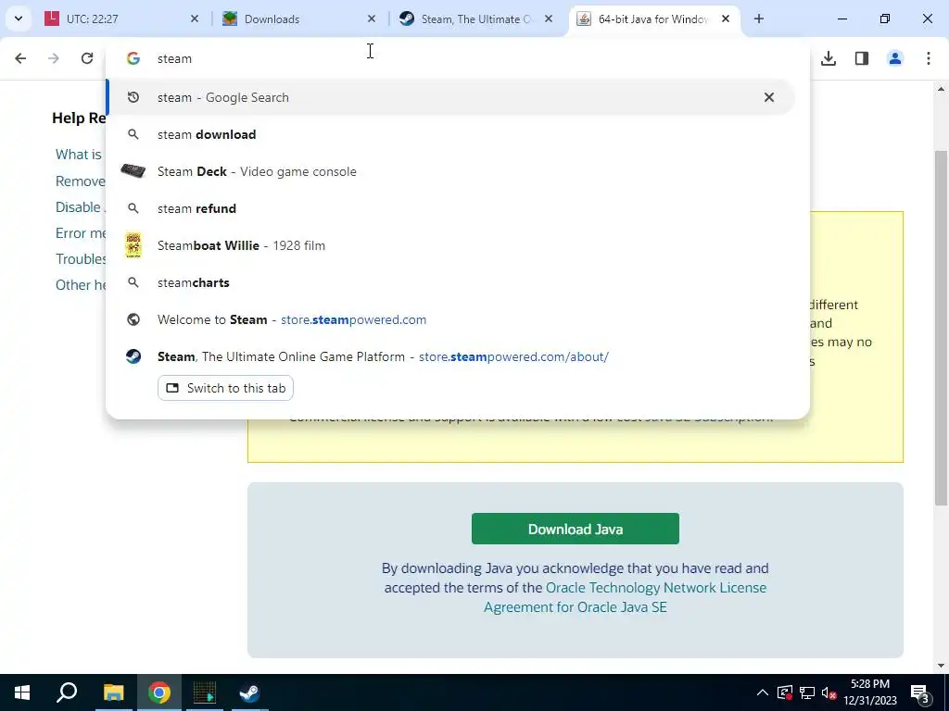Click the Steamboat Willie poster thumbnail
The image size is (949, 711).
coord(133,245)
